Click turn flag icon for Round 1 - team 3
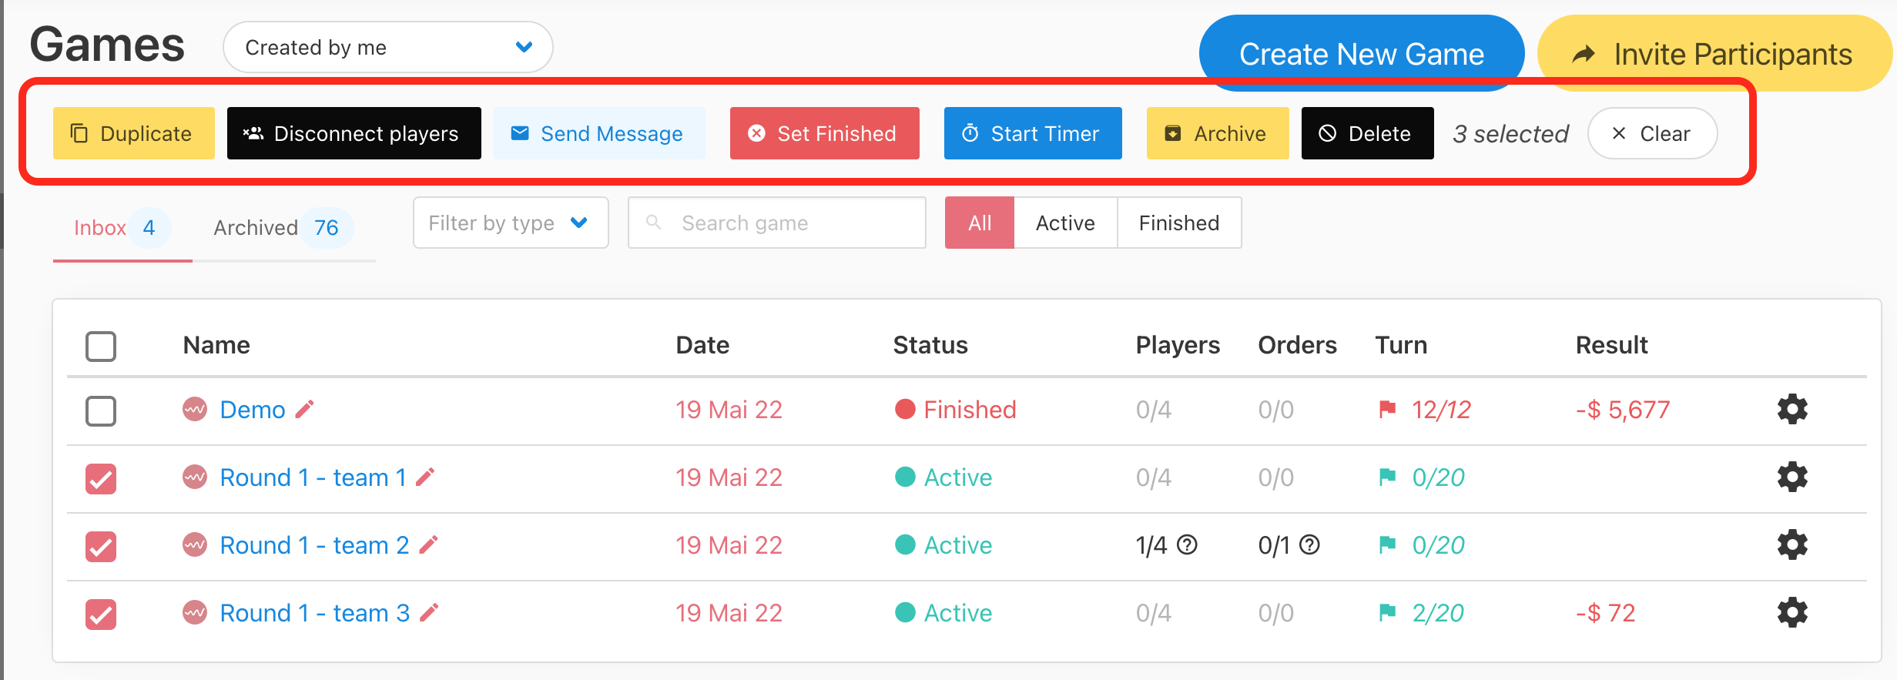This screenshot has height=680, width=1897. point(1387,612)
